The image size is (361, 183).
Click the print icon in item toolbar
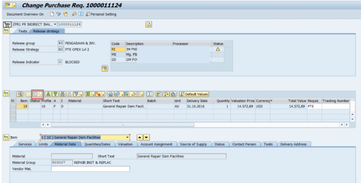coord(111,94)
